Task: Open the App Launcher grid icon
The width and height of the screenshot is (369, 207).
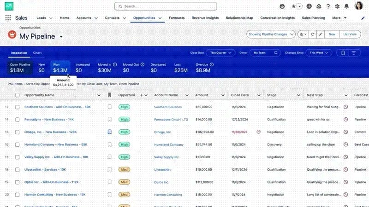Action: pos(8,18)
